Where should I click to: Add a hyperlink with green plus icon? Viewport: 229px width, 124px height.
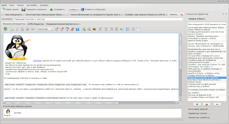click(84, 29)
